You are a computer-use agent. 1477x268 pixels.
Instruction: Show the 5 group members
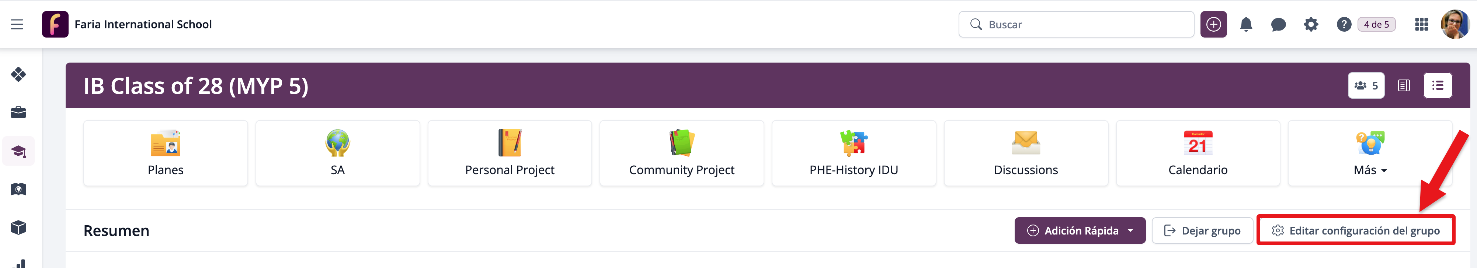tap(1366, 86)
